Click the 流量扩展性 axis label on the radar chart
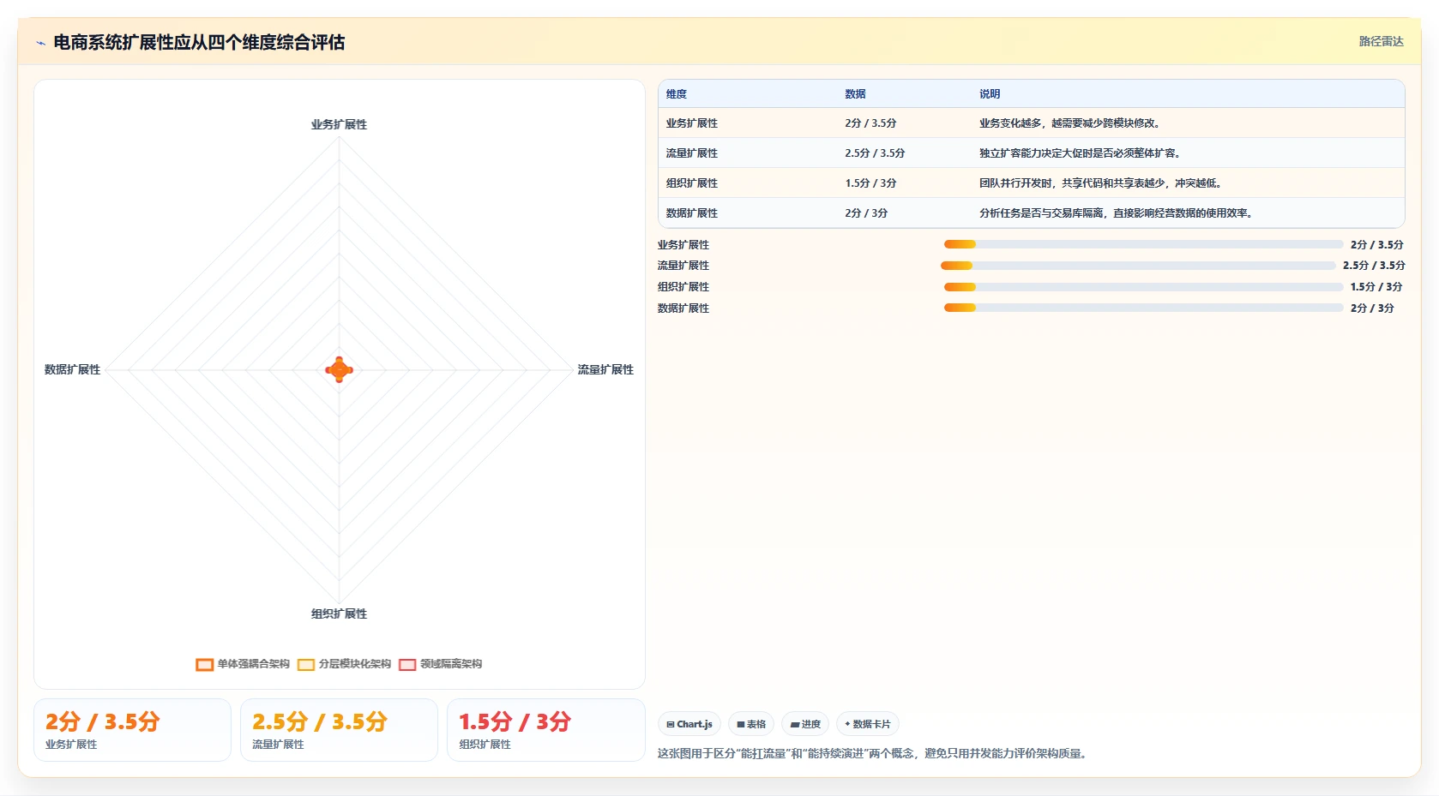 605,370
